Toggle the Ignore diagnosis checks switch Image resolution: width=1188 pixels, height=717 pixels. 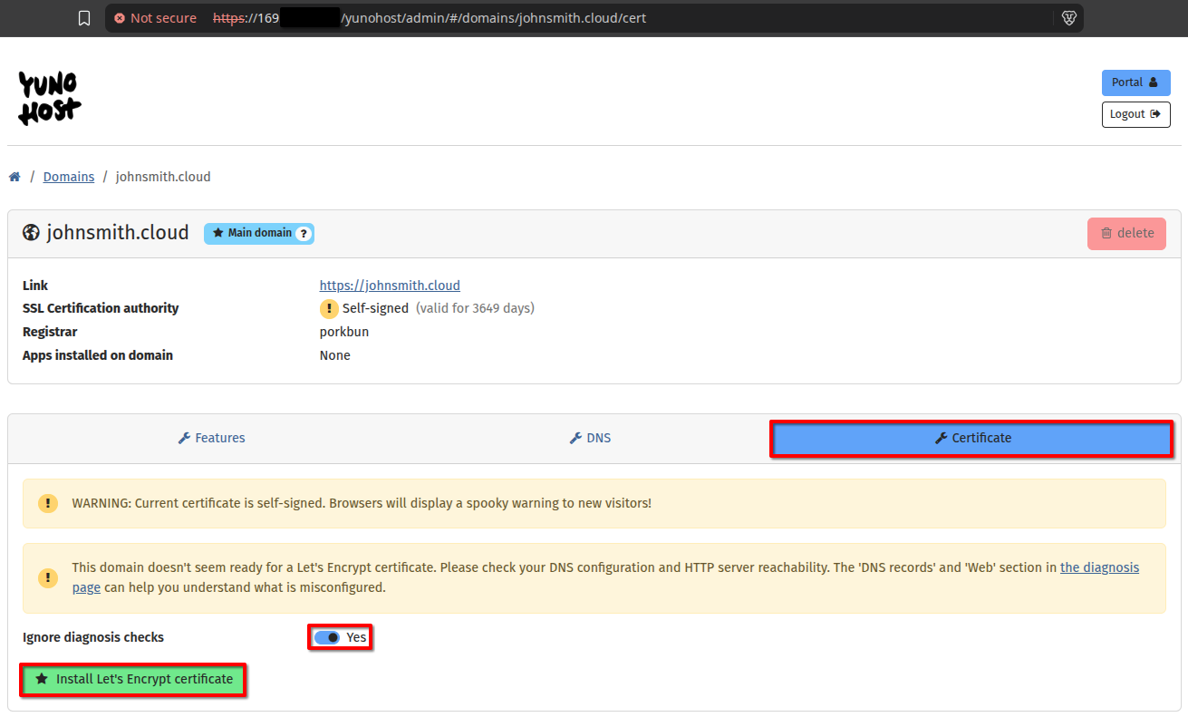(327, 638)
